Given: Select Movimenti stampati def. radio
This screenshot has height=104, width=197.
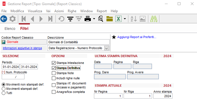Looking at the screenshot, I should 3,89.
